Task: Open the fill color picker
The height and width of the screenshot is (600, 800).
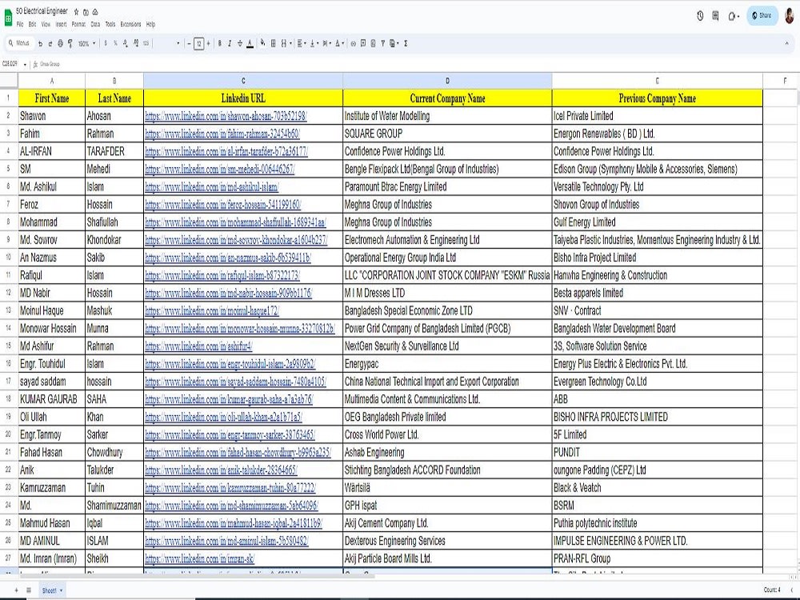Action: [262, 44]
